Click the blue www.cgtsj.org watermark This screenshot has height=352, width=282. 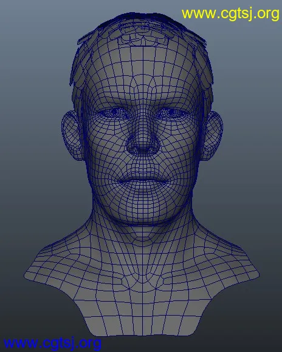pyautogui.click(x=53, y=344)
